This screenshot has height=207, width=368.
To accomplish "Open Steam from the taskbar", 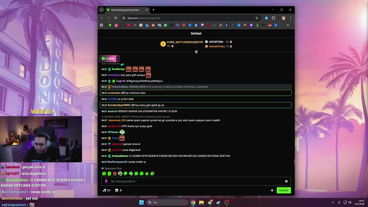I will [x=218, y=202].
